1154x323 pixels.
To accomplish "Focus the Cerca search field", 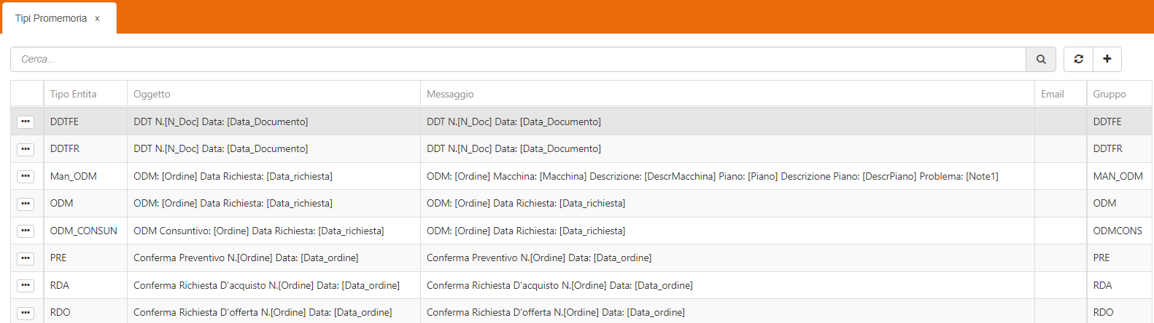I will 518,60.
